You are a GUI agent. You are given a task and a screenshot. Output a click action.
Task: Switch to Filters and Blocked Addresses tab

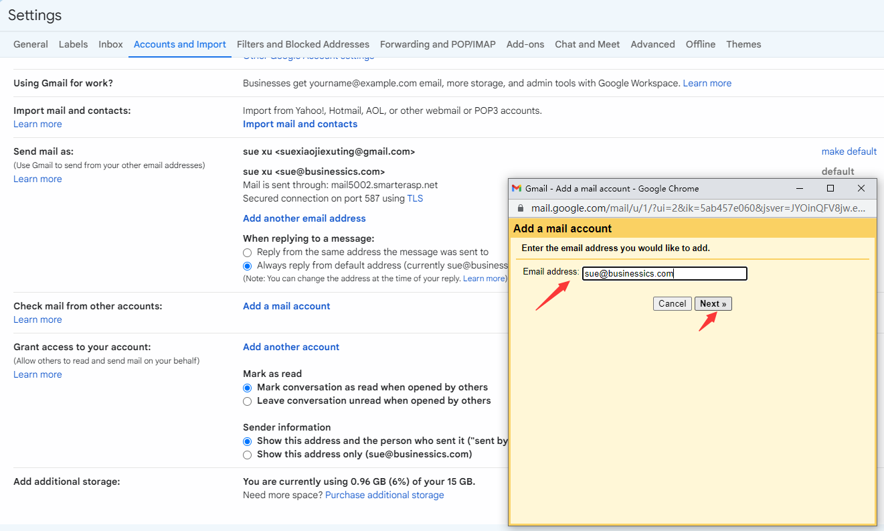(302, 44)
